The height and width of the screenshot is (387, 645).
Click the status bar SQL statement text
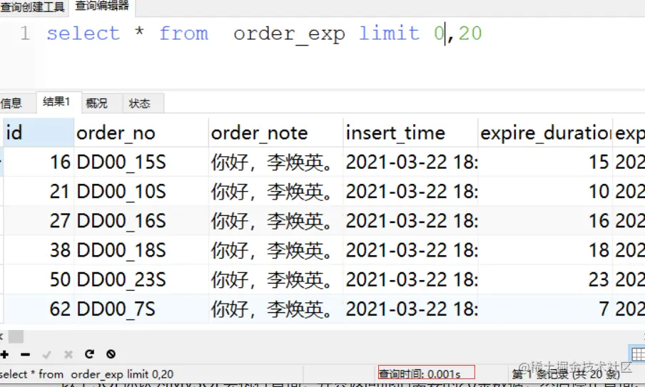(87, 374)
